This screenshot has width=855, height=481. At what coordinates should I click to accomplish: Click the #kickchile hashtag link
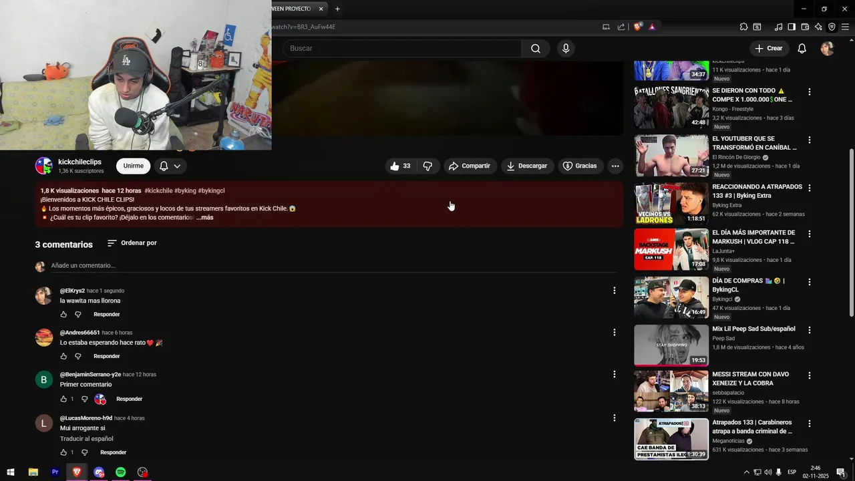pos(158,190)
